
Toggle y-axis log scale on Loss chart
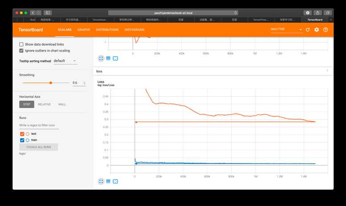108,182
